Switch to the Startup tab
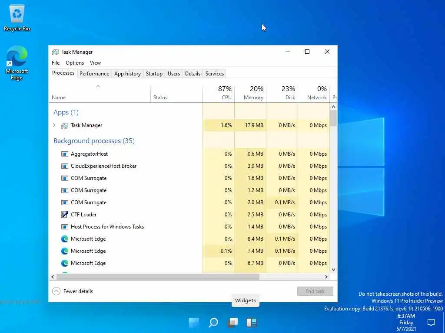The height and width of the screenshot is (333, 445). pyautogui.click(x=154, y=74)
